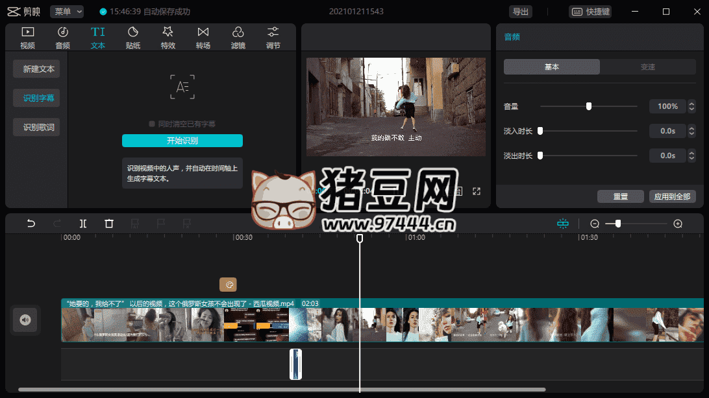Open the 特效 effects panel

(x=168, y=38)
